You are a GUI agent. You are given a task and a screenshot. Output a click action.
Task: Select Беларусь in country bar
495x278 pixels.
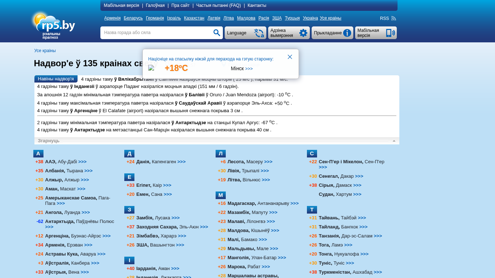click(133, 18)
